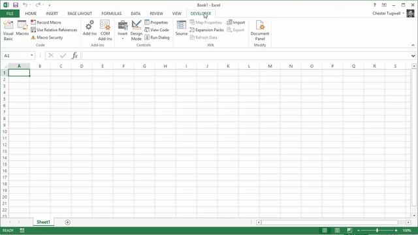Redo the last action
Screen dimensions: 418x235
38,5
